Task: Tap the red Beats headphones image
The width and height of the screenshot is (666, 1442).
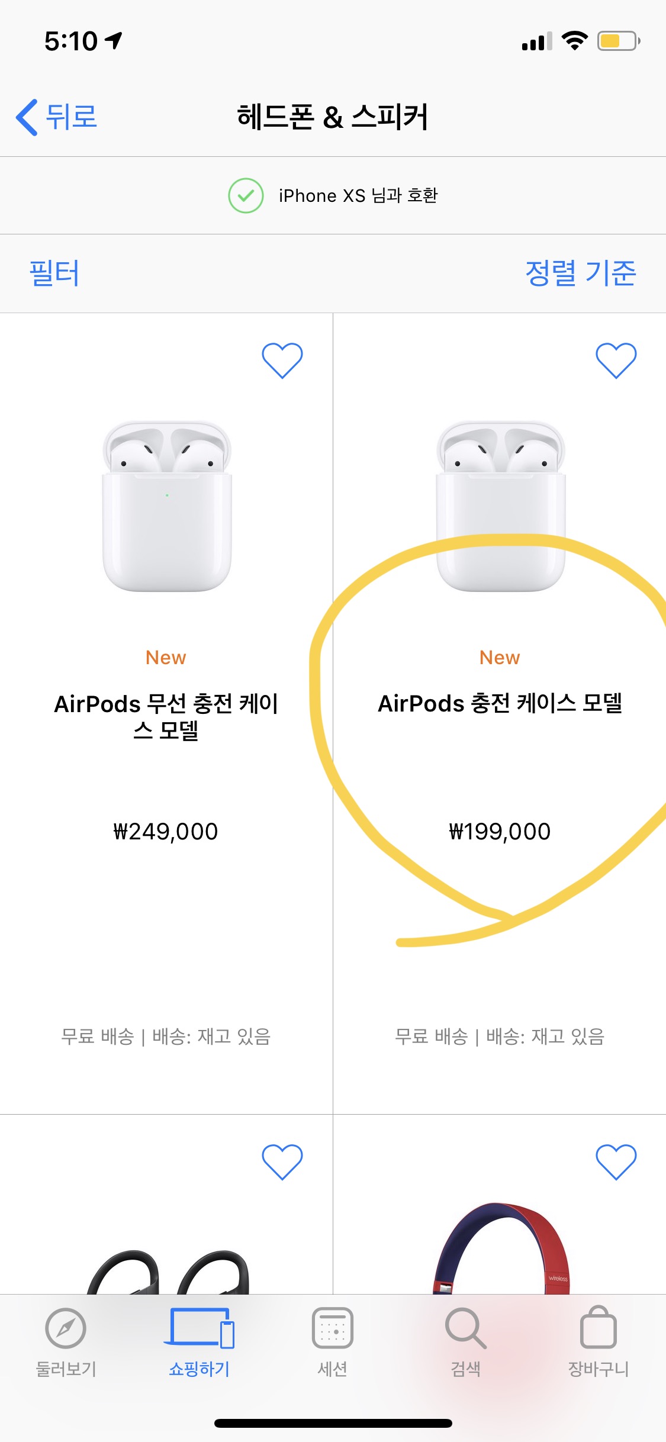Action: pos(501,1249)
